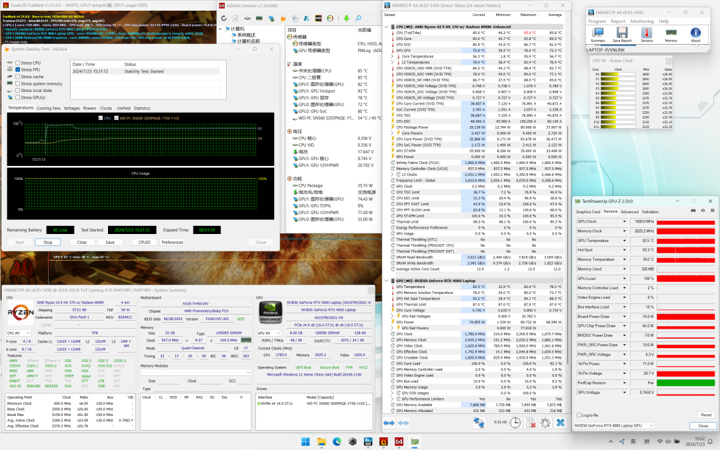Click the Save Report floppy icon
The image size is (720, 450).
pos(621,33)
